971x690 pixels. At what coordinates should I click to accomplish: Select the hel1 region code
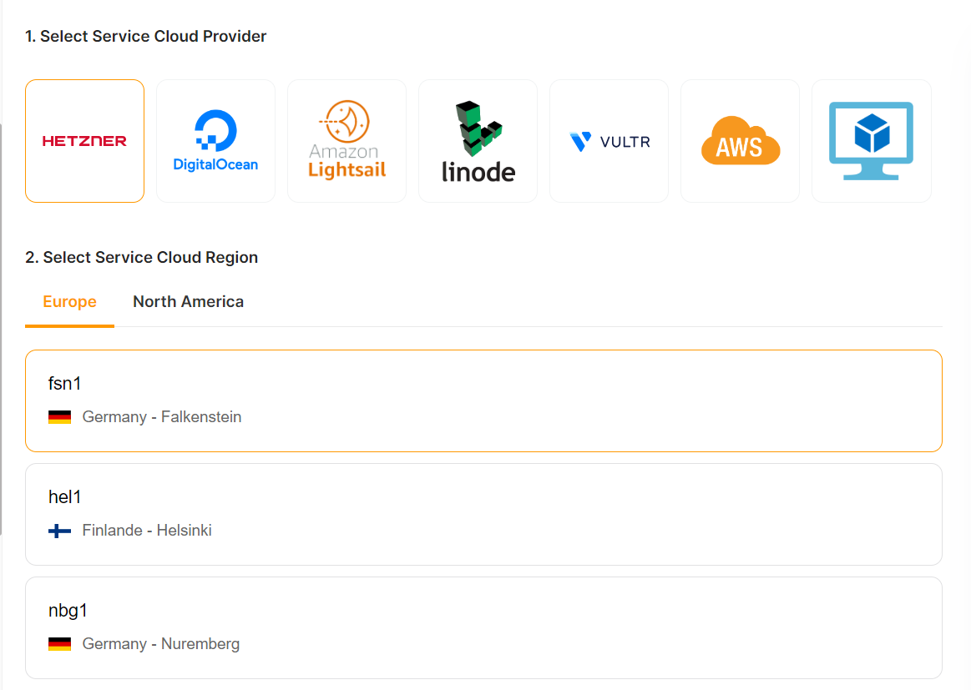[x=65, y=497]
